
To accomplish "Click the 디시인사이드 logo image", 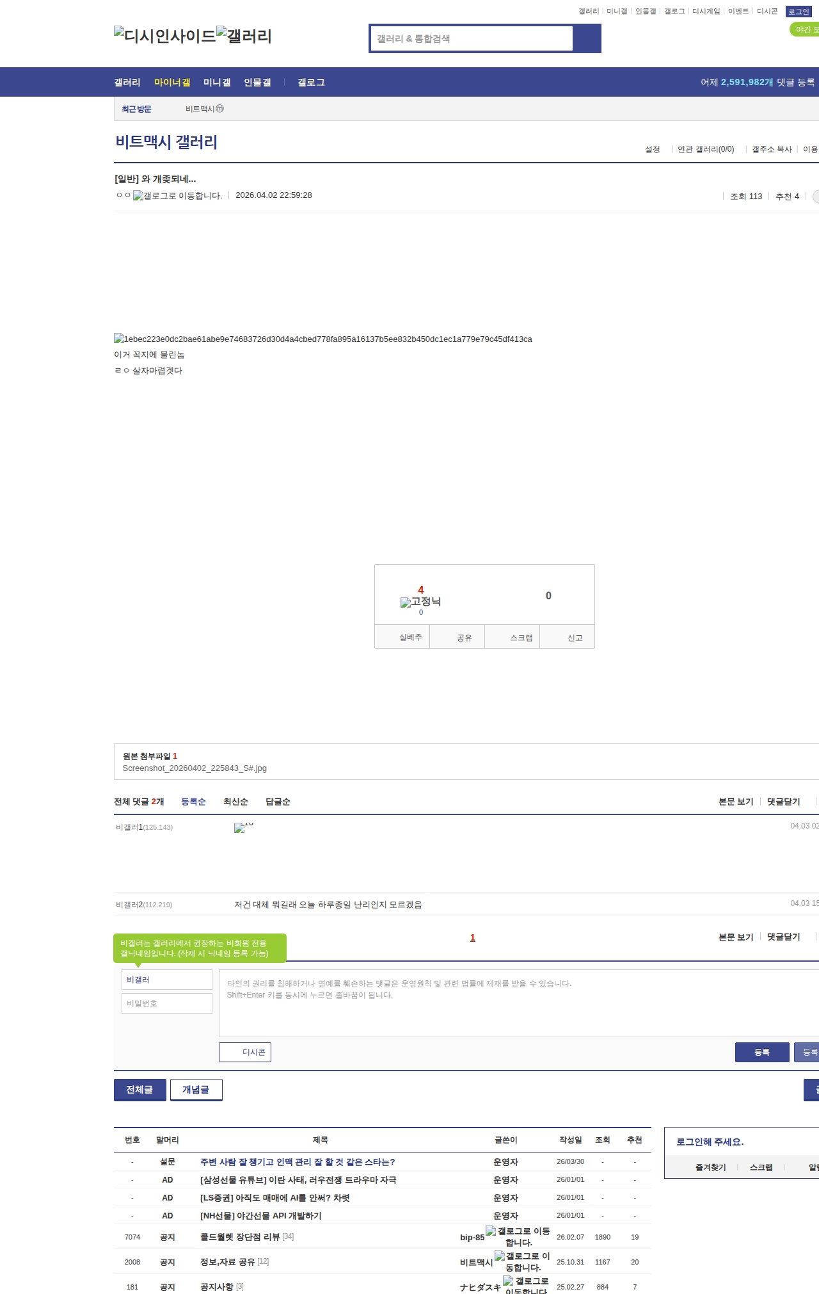I will click(x=164, y=35).
